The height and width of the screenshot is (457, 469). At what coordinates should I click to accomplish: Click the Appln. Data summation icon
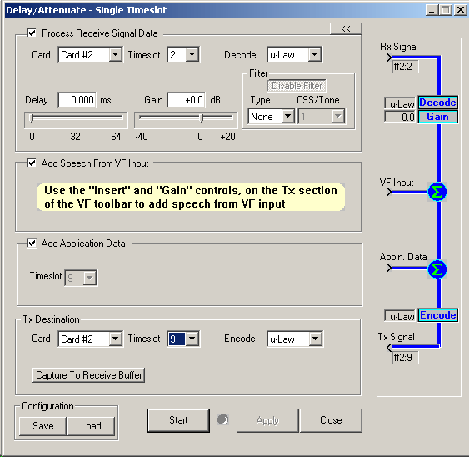437,269
